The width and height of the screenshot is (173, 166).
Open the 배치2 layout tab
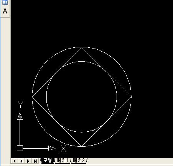pyautogui.click(x=79, y=161)
